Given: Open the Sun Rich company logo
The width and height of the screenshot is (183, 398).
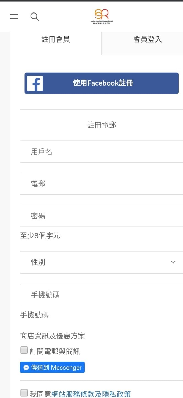Looking at the screenshot, I should (102, 16).
